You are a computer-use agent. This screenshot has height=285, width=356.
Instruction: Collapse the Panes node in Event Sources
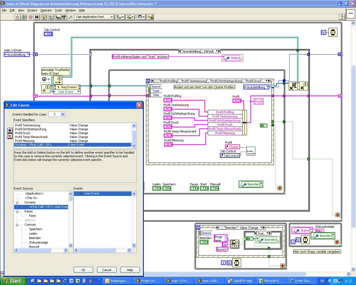click(x=17, y=212)
